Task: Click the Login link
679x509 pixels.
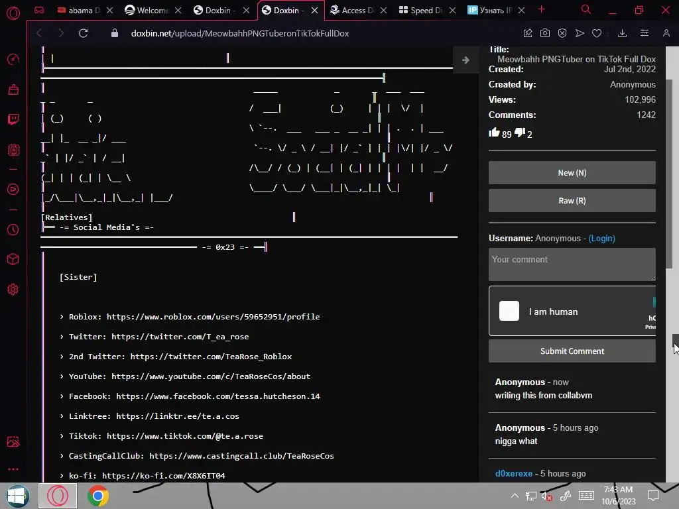Action: pyautogui.click(x=601, y=239)
